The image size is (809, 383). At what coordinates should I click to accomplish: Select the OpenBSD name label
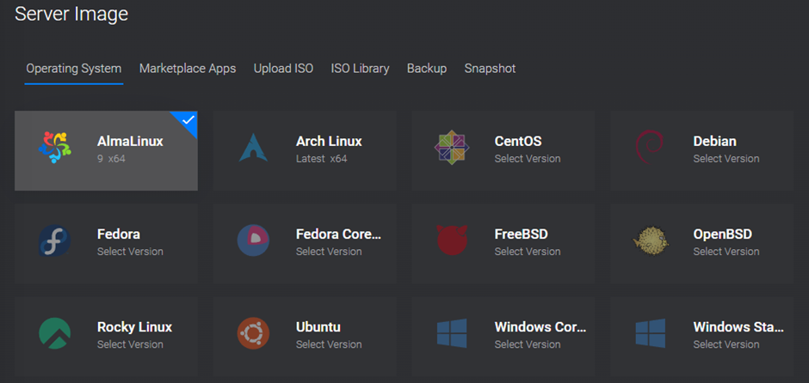[722, 234]
